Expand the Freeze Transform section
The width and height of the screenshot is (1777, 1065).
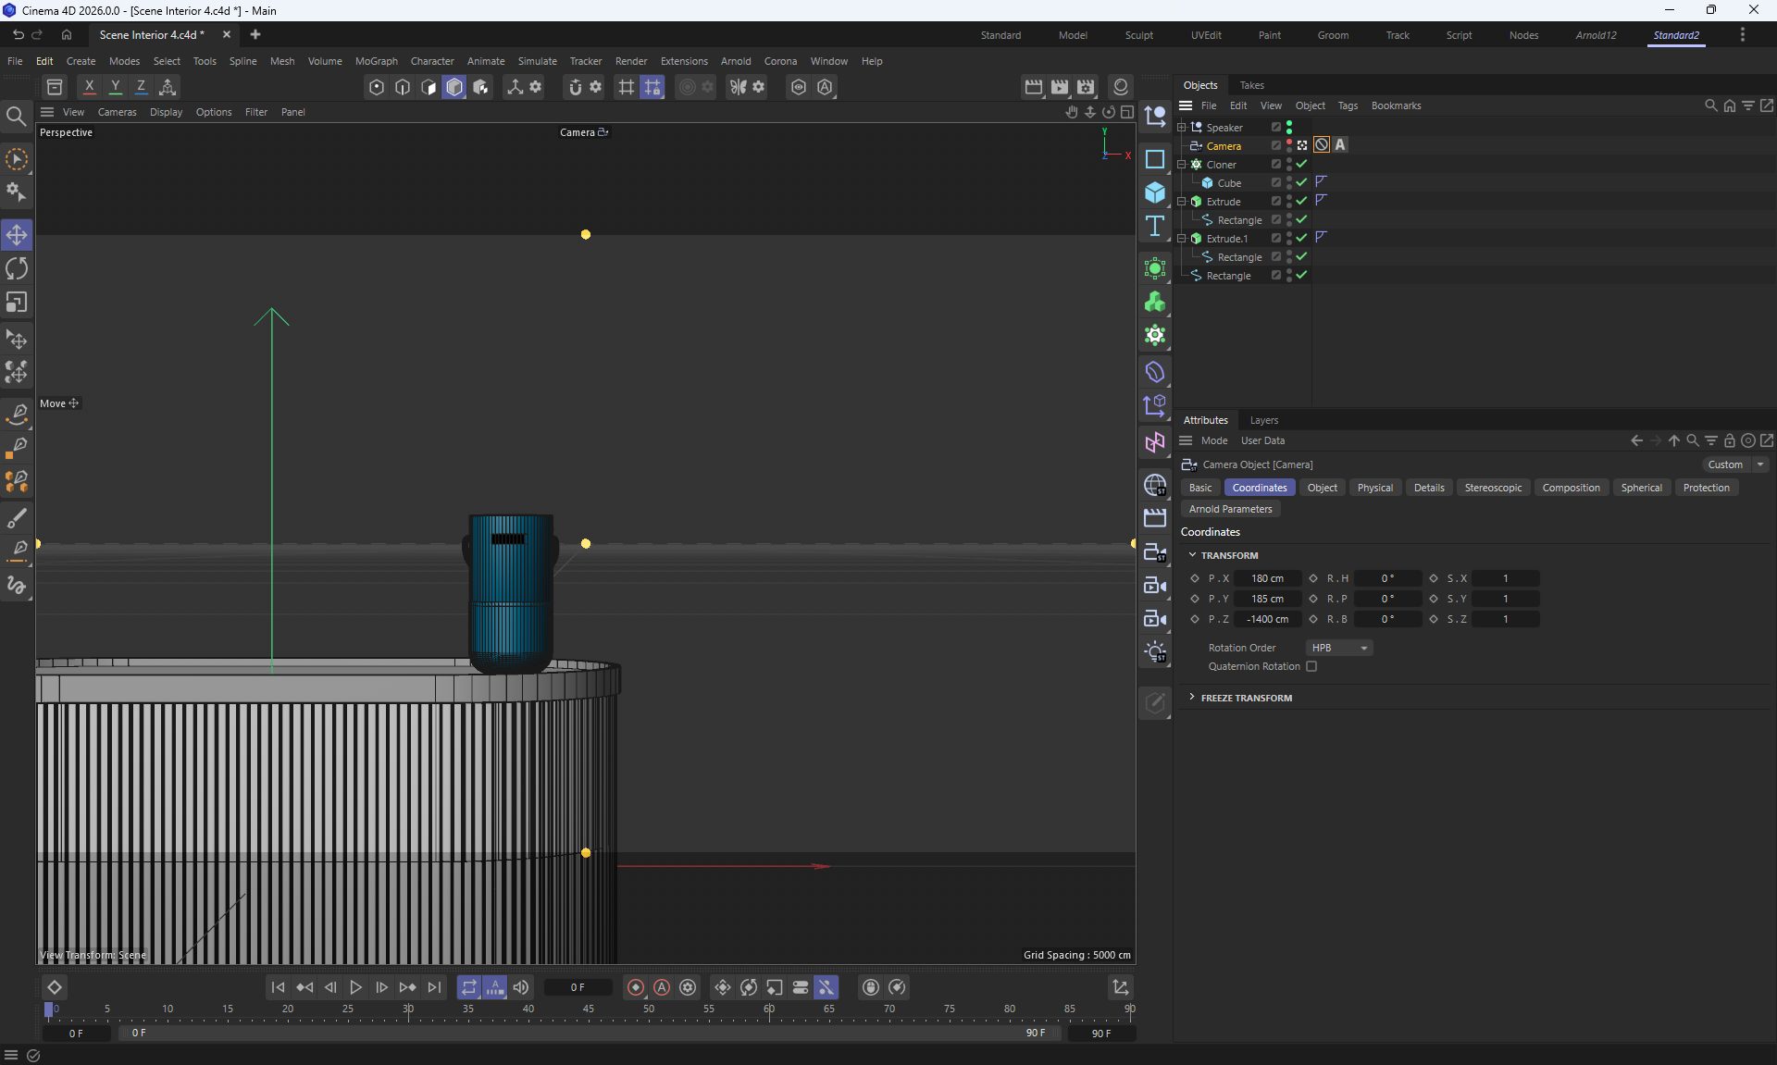1246,698
